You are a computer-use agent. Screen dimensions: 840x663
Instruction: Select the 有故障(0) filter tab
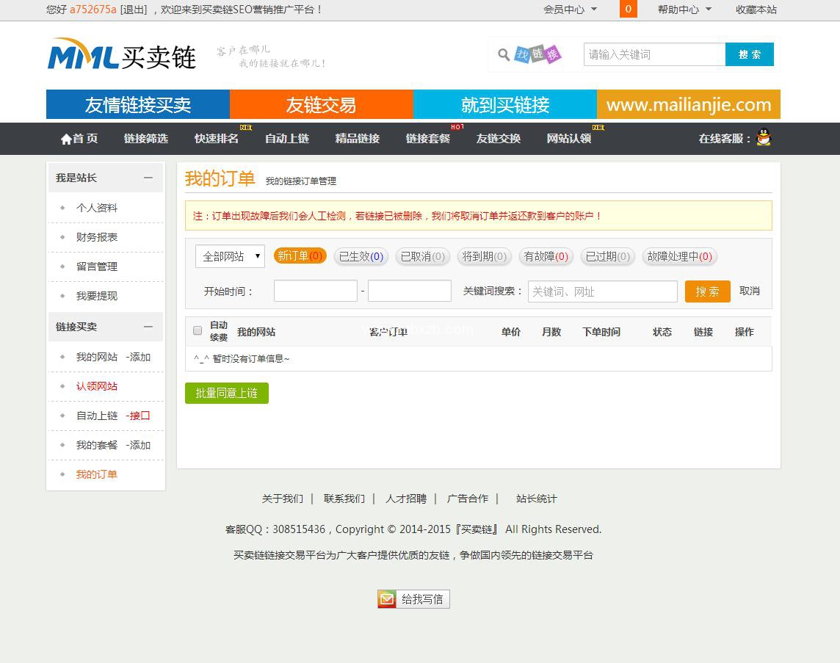pyautogui.click(x=546, y=256)
